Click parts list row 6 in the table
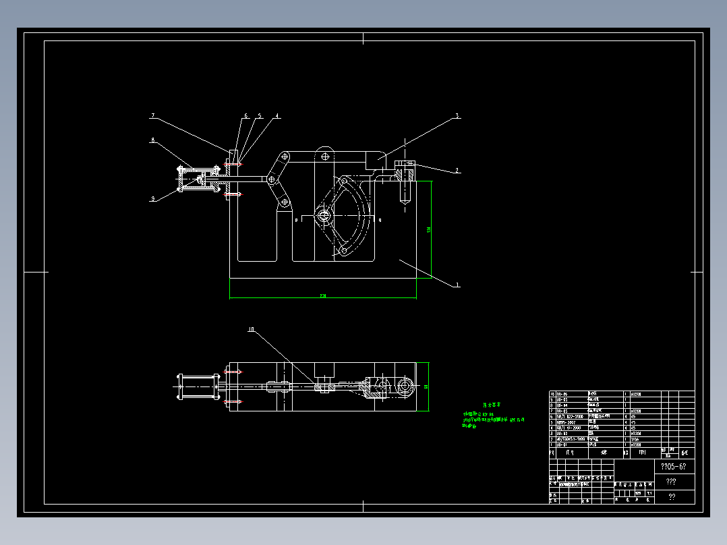The width and height of the screenshot is (727, 545). [x=622, y=417]
